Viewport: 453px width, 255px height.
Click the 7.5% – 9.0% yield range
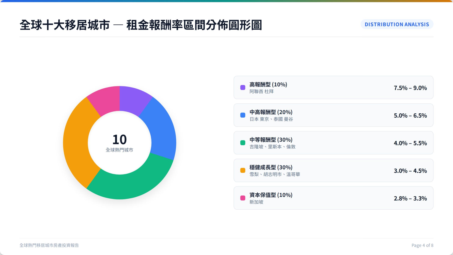[x=410, y=88]
